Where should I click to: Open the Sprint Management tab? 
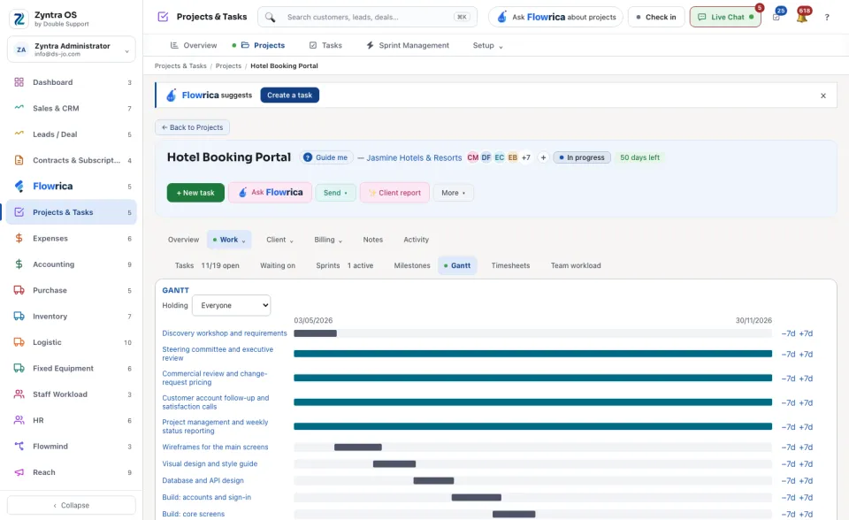click(408, 45)
